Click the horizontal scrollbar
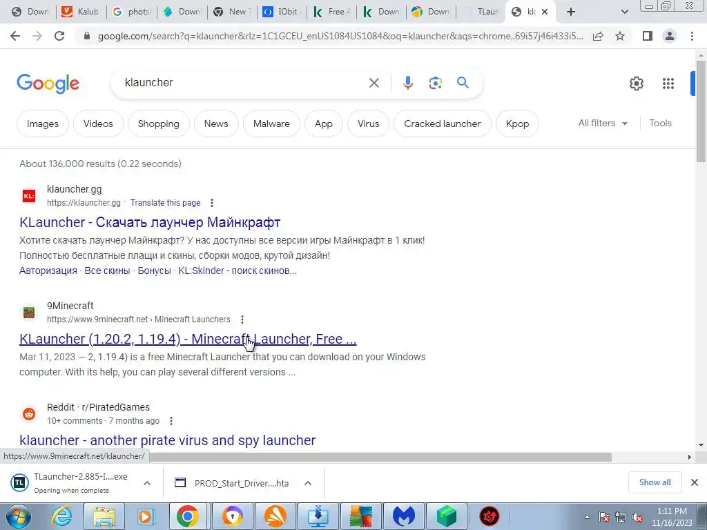Screen dimensions: 707x530 point(380,457)
